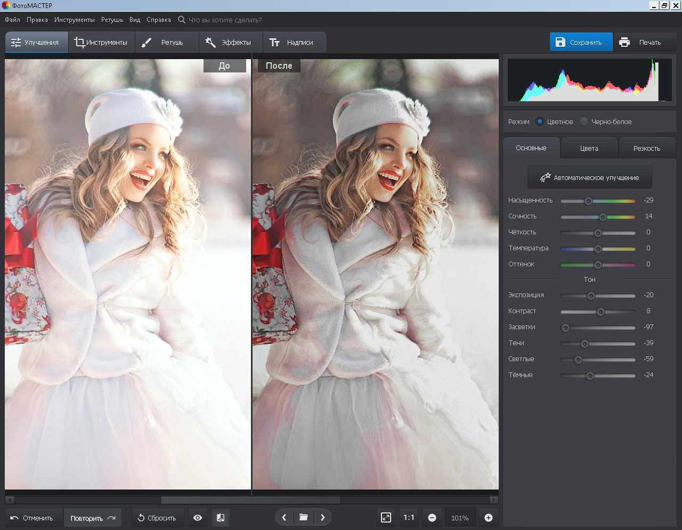Screen dimensions: 682x530
Task: Set zoom to 1:1 scale
Action: pos(409,517)
